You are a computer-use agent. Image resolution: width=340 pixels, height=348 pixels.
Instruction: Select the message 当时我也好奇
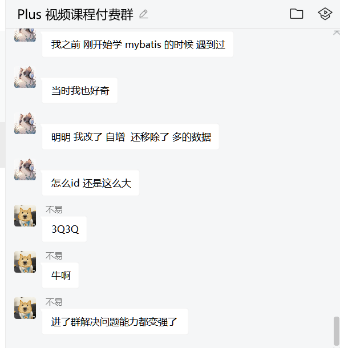[80, 91]
